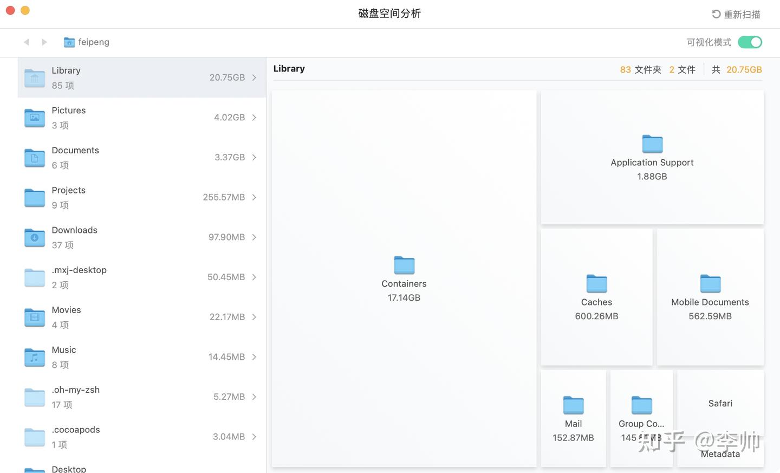Expand the Music row chevron

click(x=254, y=357)
